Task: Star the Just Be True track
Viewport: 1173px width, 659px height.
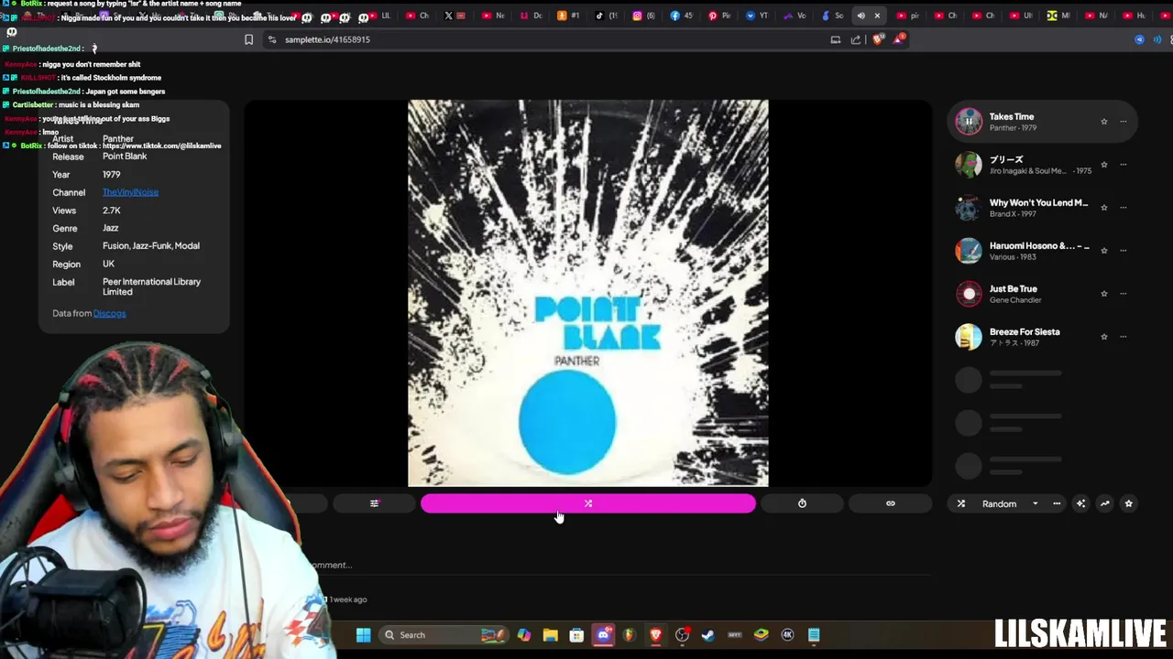Action: [x=1103, y=294]
